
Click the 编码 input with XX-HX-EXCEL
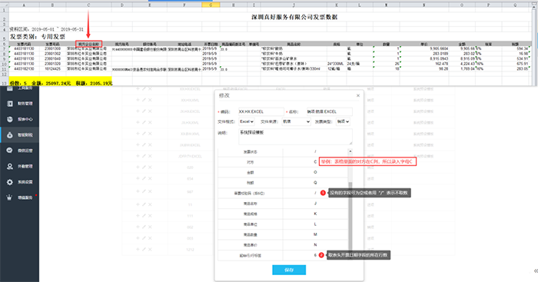click(261, 111)
